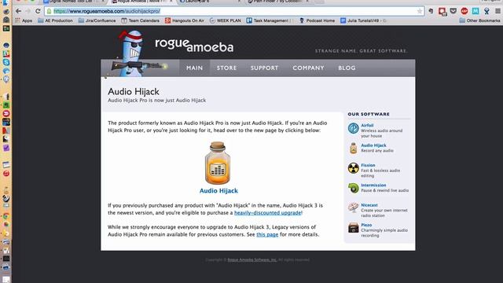Open the Team Calendars bookmark

click(x=140, y=20)
